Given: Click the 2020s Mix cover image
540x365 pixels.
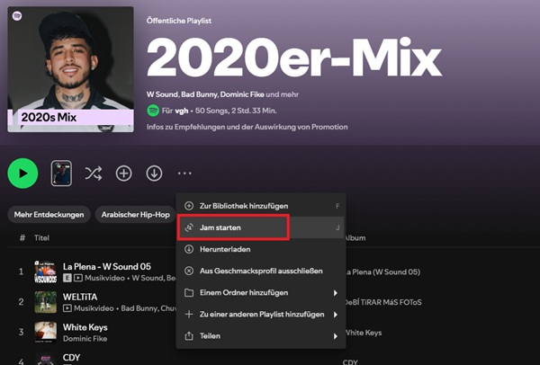Looking at the screenshot, I should (x=70, y=69).
